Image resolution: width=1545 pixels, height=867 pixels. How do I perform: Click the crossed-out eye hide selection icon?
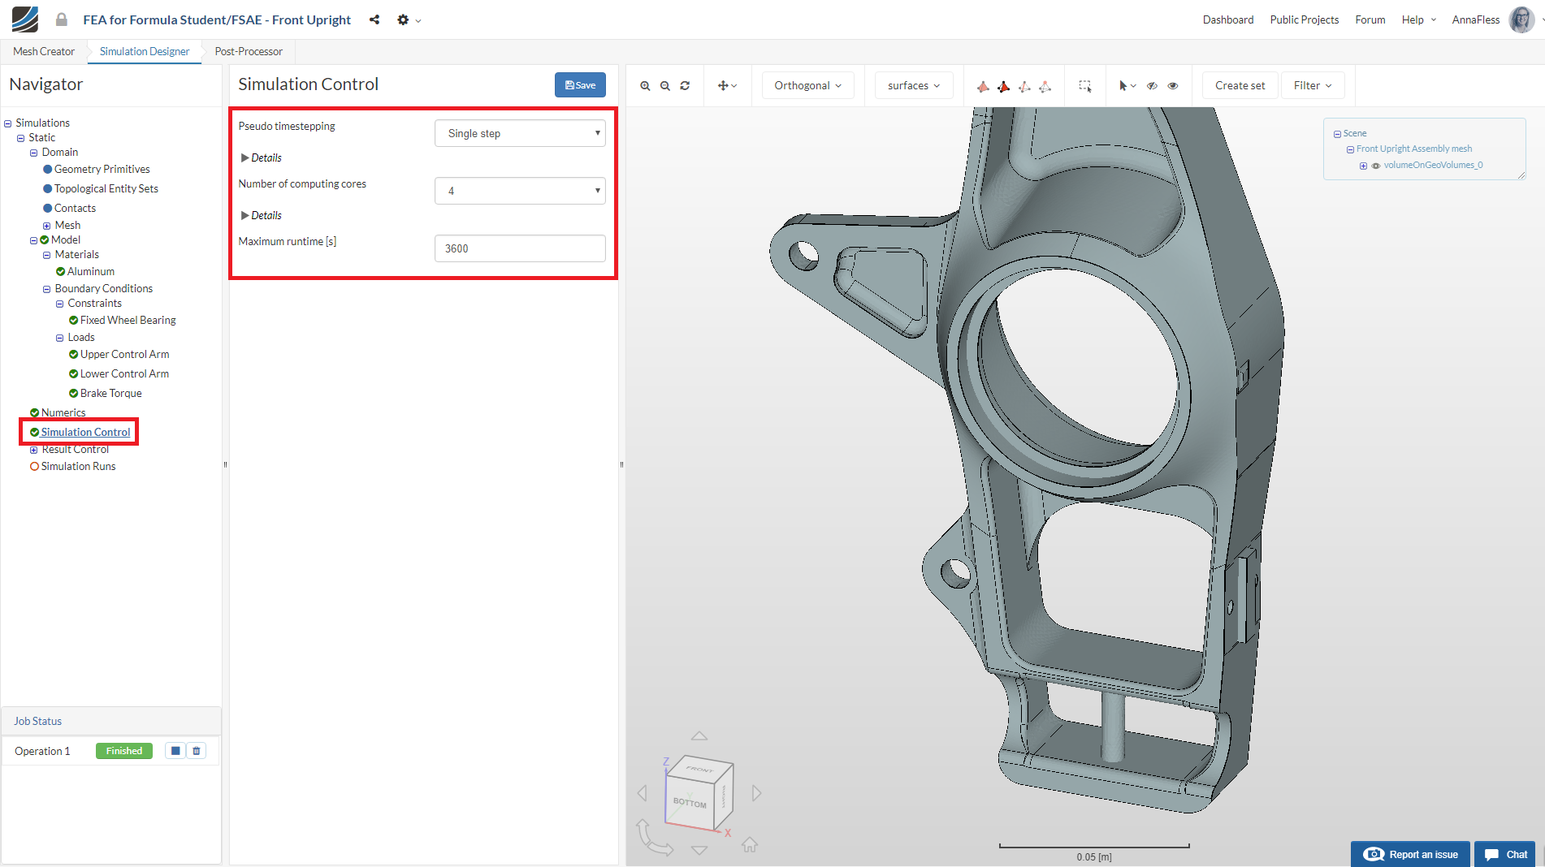1152,86
